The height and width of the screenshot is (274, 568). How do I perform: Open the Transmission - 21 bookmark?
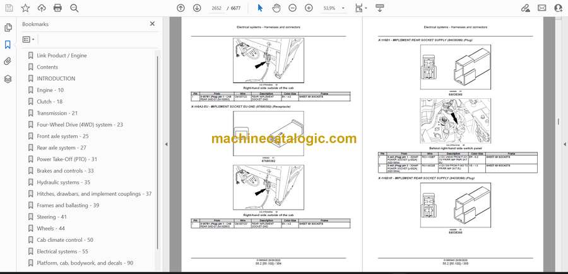tap(57, 113)
